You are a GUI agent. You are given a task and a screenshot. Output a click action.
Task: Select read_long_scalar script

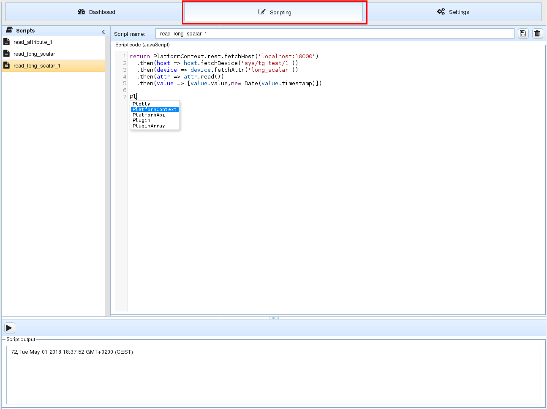coord(53,54)
